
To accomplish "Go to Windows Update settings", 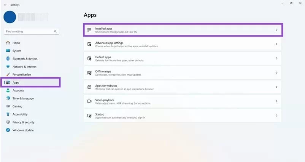I will coord(23,130).
